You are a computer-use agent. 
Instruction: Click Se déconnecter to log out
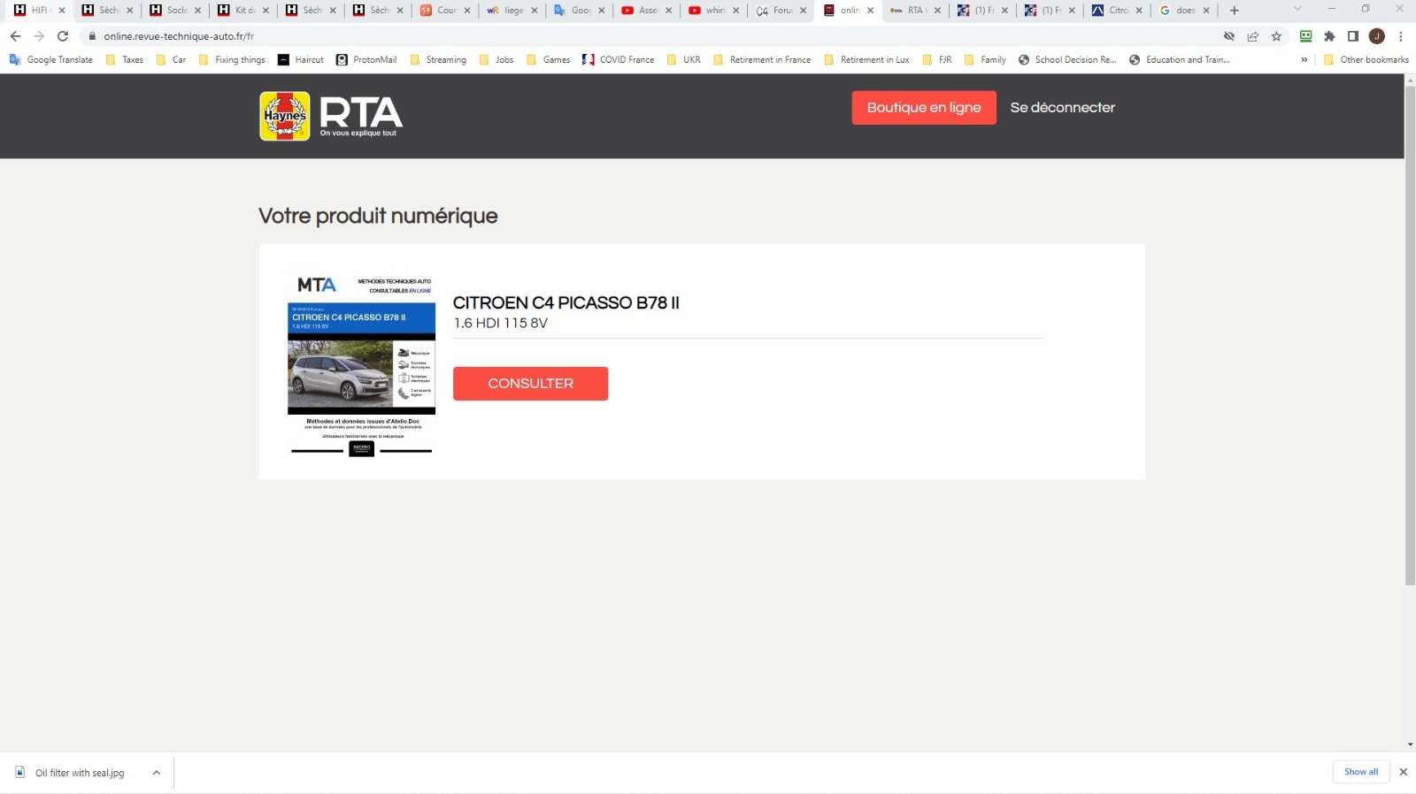pos(1063,108)
